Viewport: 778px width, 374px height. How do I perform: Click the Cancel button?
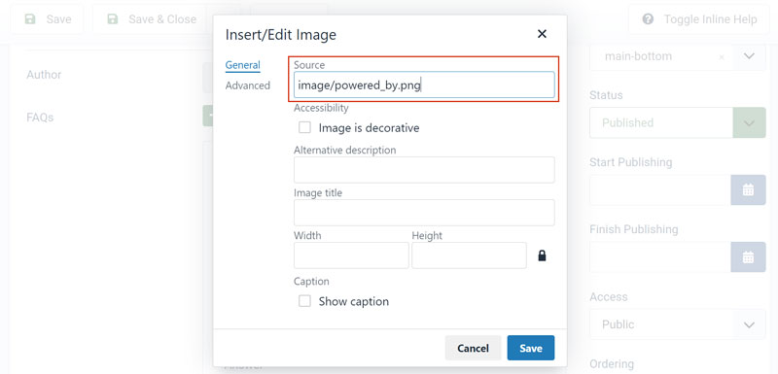(473, 348)
